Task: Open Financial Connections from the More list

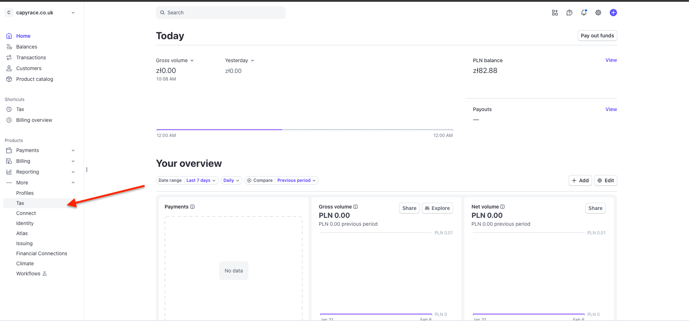Action: (x=41, y=253)
